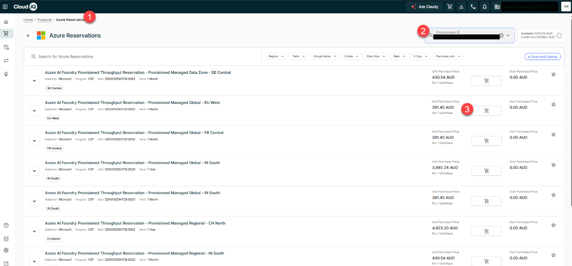The width and height of the screenshot is (572, 266).
Task: Open the Group Name filter dropdown
Action: (x=325, y=56)
